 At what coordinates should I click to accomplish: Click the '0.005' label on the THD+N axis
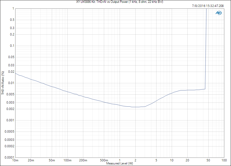click(x=11, y=94)
